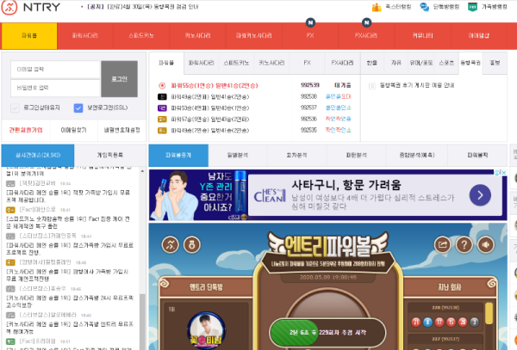Click the He's Clean ad logo
Image resolution: width=517 pixels, height=350 pixels.
(x=270, y=195)
